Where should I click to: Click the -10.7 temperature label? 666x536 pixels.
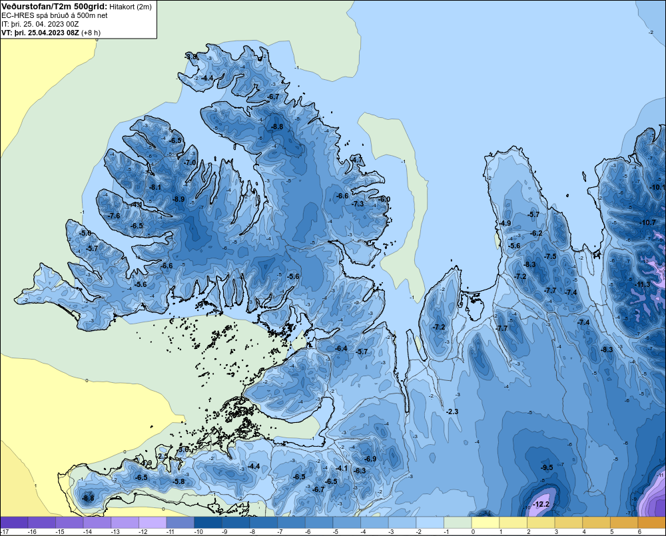(x=648, y=222)
